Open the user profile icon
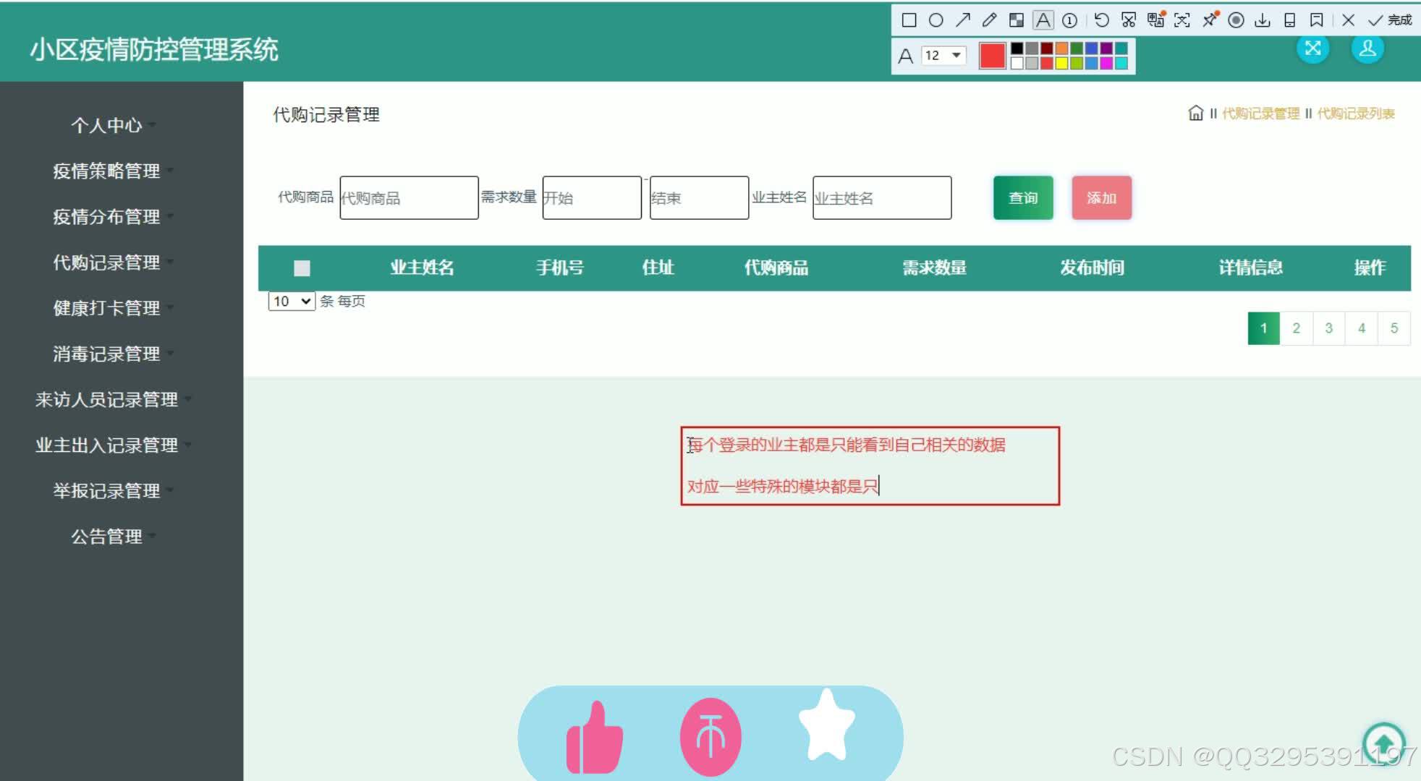Image resolution: width=1421 pixels, height=781 pixels. pos(1367,48)
